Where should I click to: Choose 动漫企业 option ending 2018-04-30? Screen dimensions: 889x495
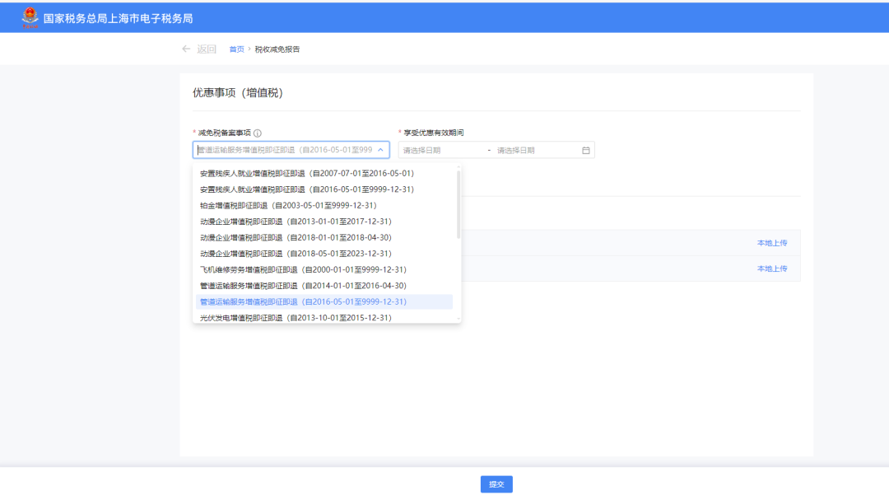(296, 237)
